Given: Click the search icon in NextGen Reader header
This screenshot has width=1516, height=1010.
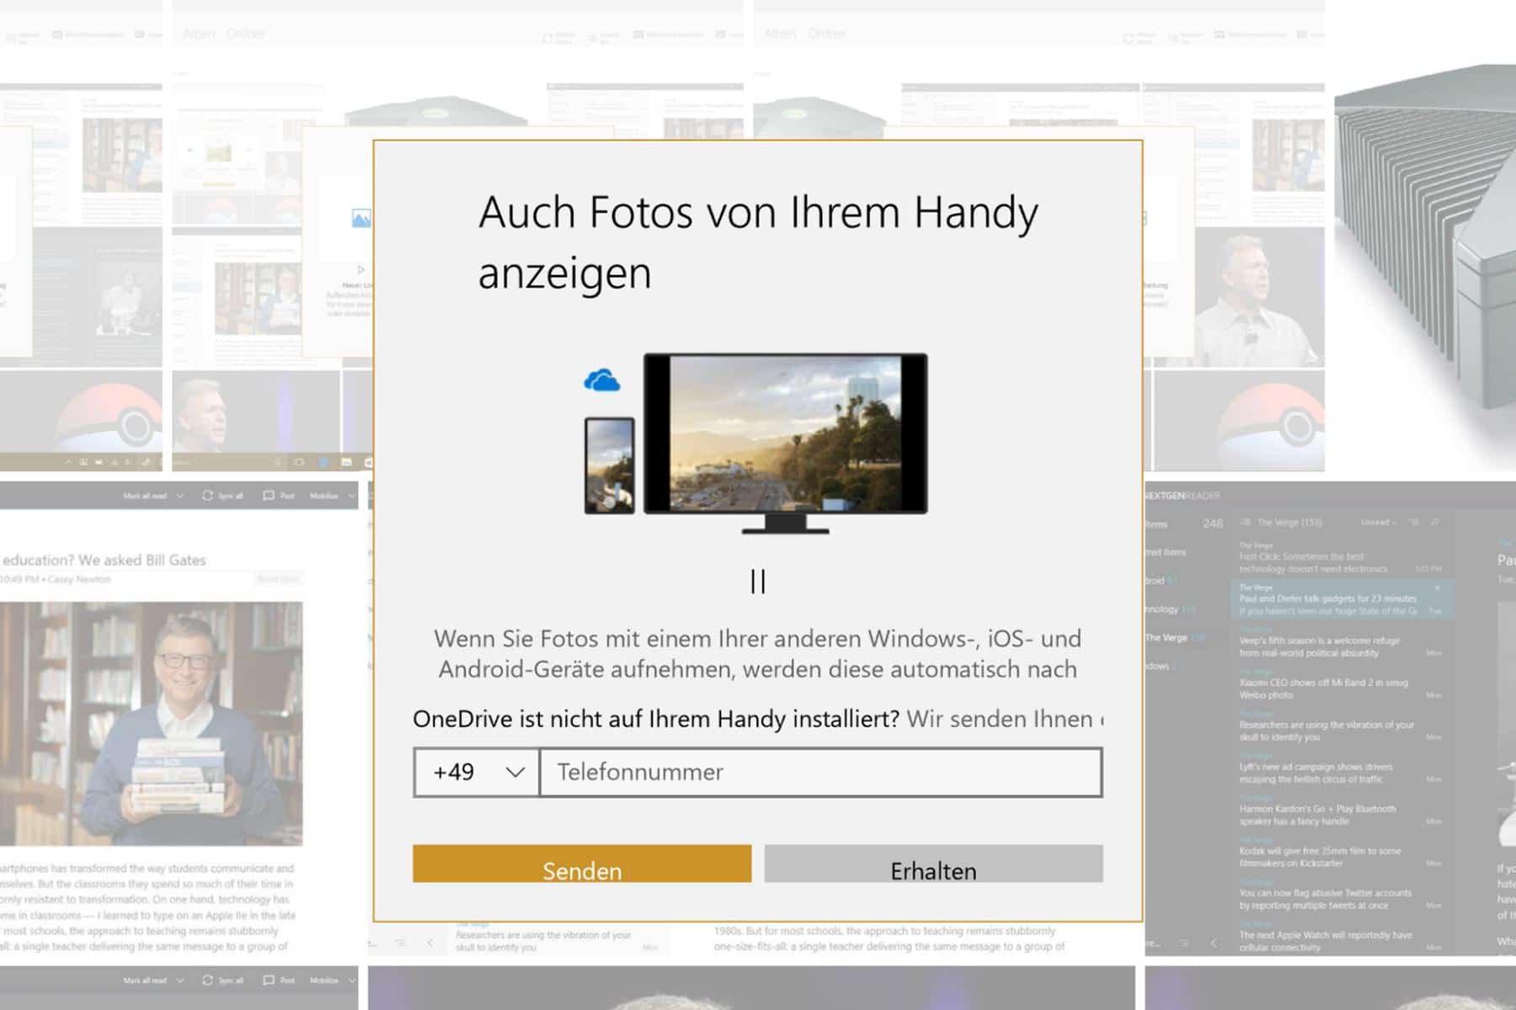Looking at the screenshot, I should point(1434,523).
